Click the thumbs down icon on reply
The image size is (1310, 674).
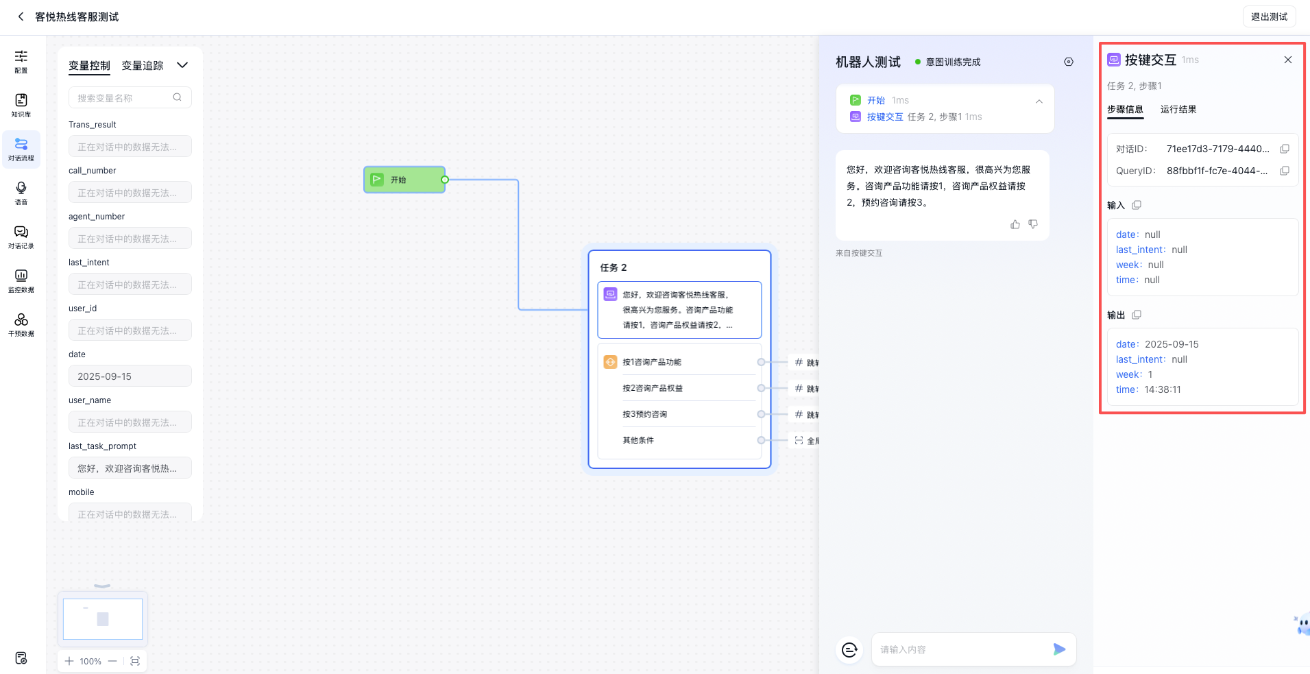point(1033,224)
